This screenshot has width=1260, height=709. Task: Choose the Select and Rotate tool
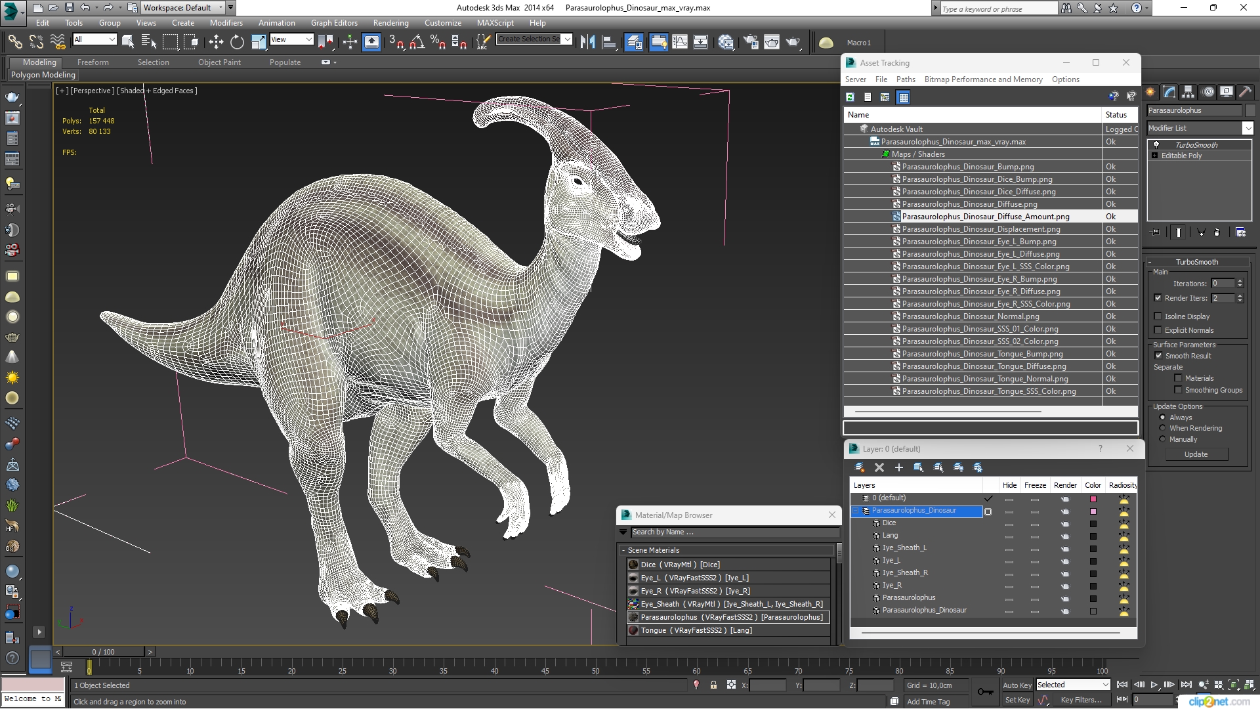click(237, 42)
